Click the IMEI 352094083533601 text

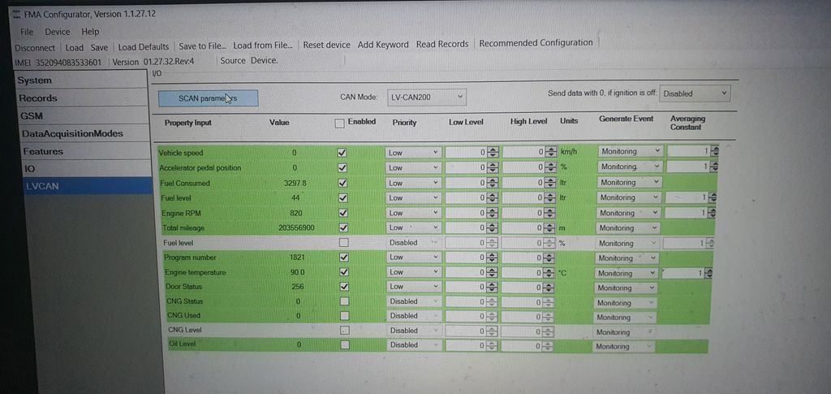[58, 62]
